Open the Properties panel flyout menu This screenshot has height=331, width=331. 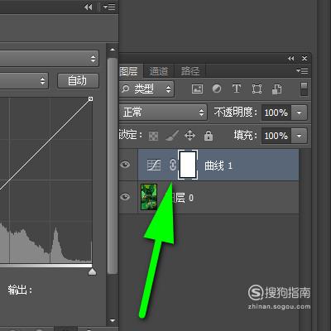(109, 7)
